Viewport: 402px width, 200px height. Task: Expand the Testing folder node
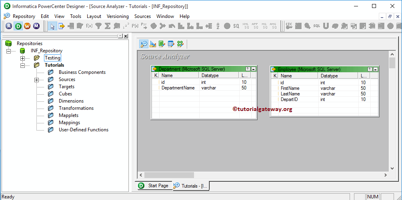pos(22,58)
